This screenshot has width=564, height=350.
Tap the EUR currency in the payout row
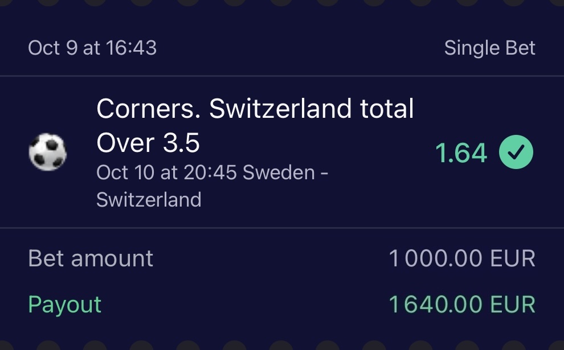pyautogui.click(x=513, y=304)
